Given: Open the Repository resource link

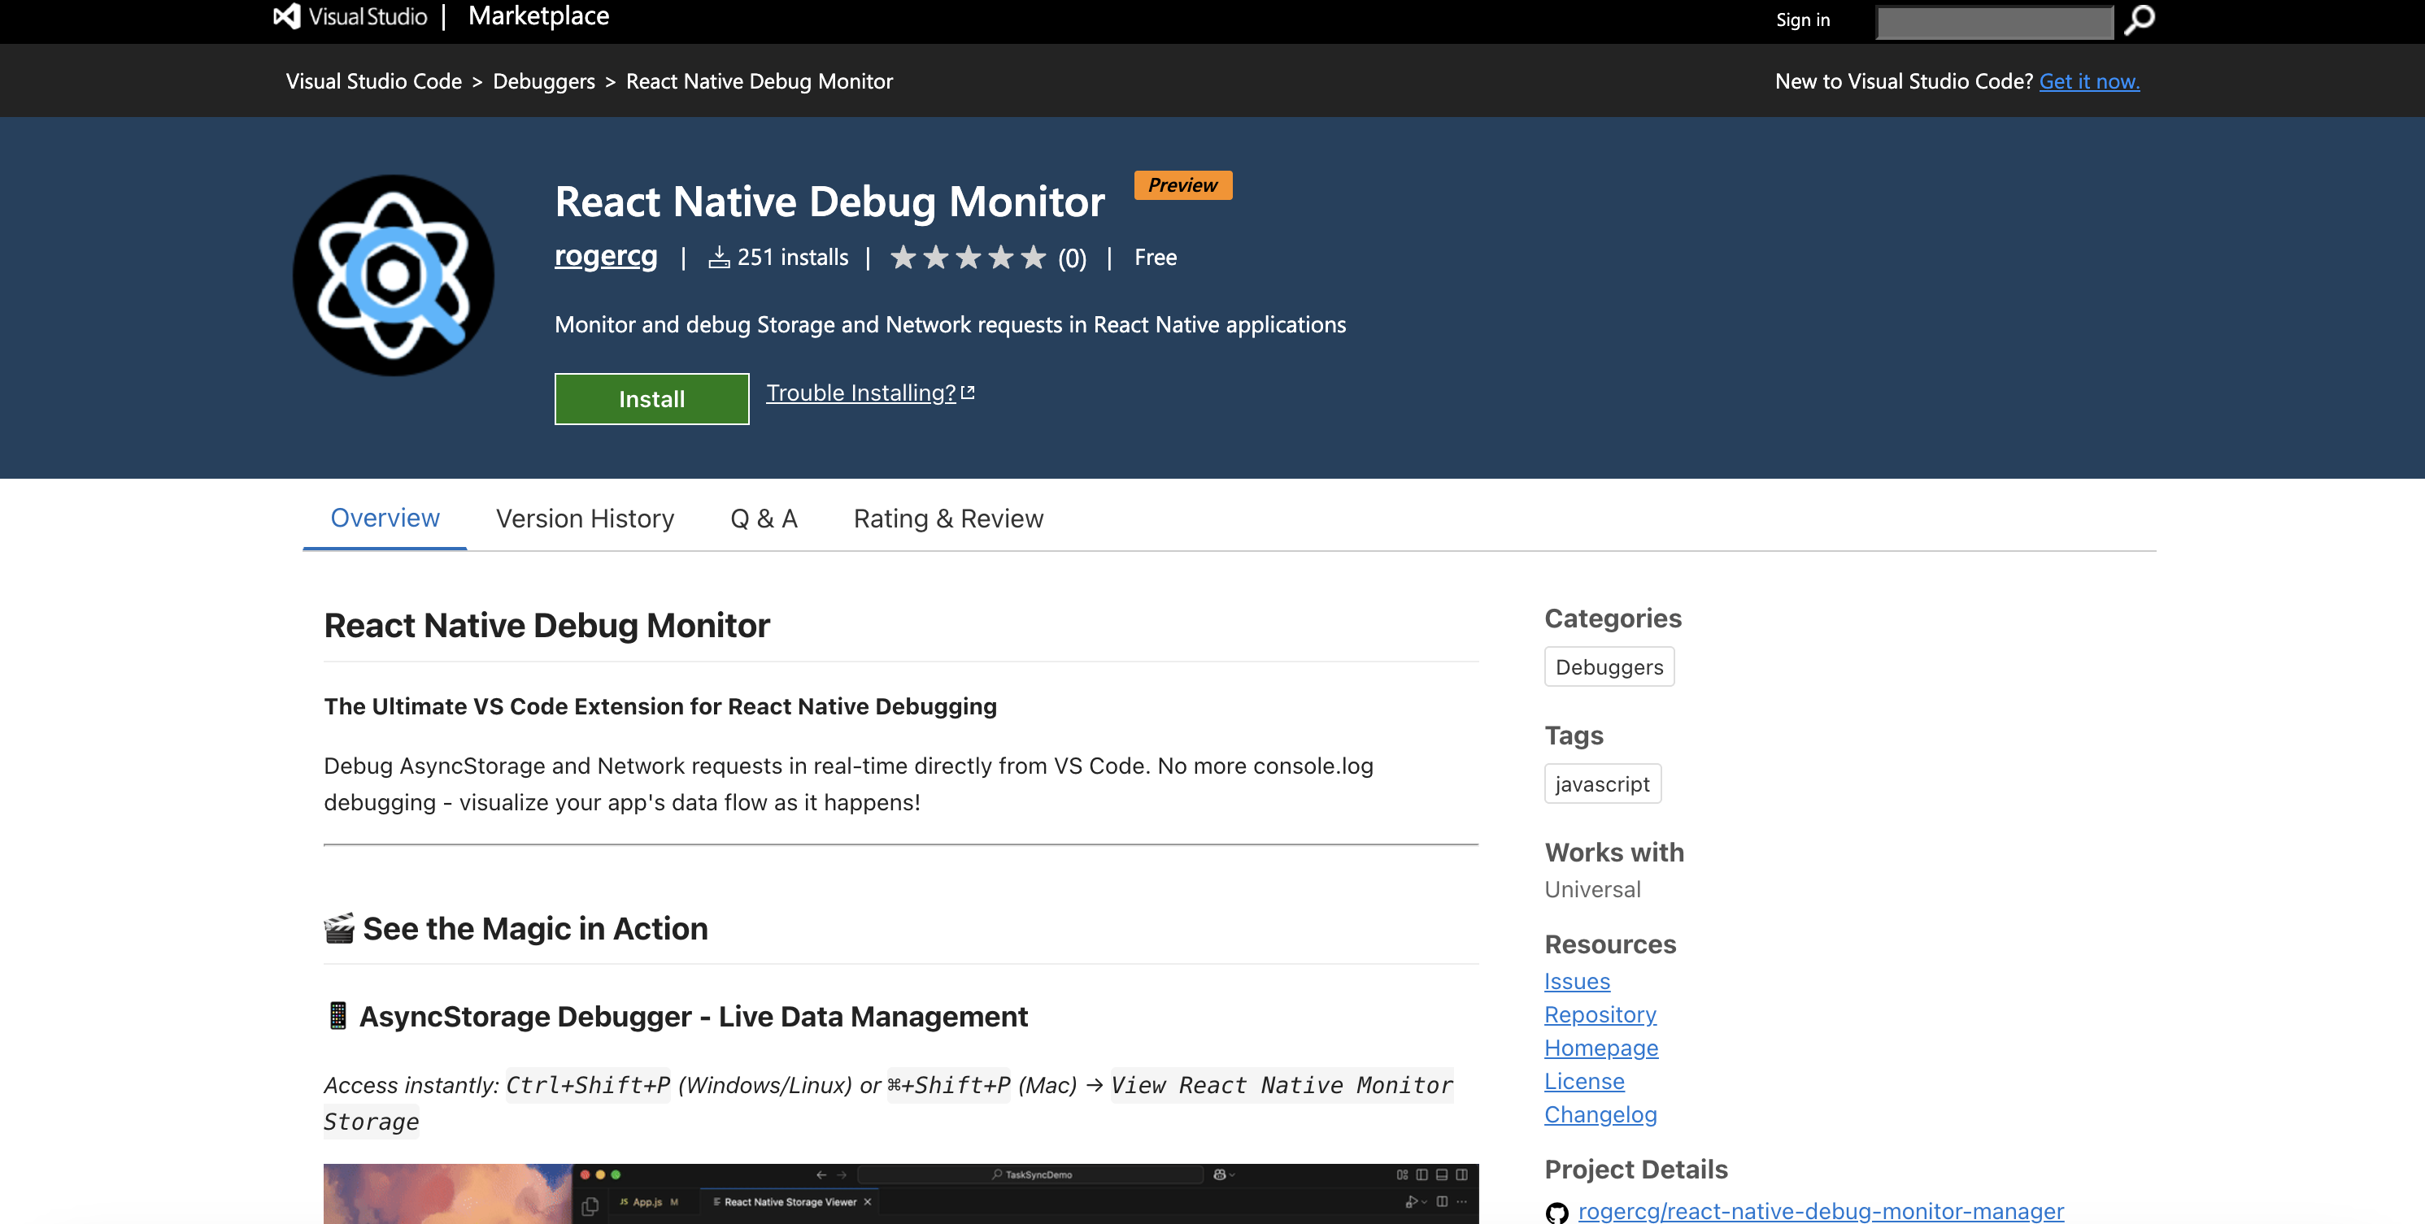Looking at the screenshot, I should [x=1600, y=1014].
